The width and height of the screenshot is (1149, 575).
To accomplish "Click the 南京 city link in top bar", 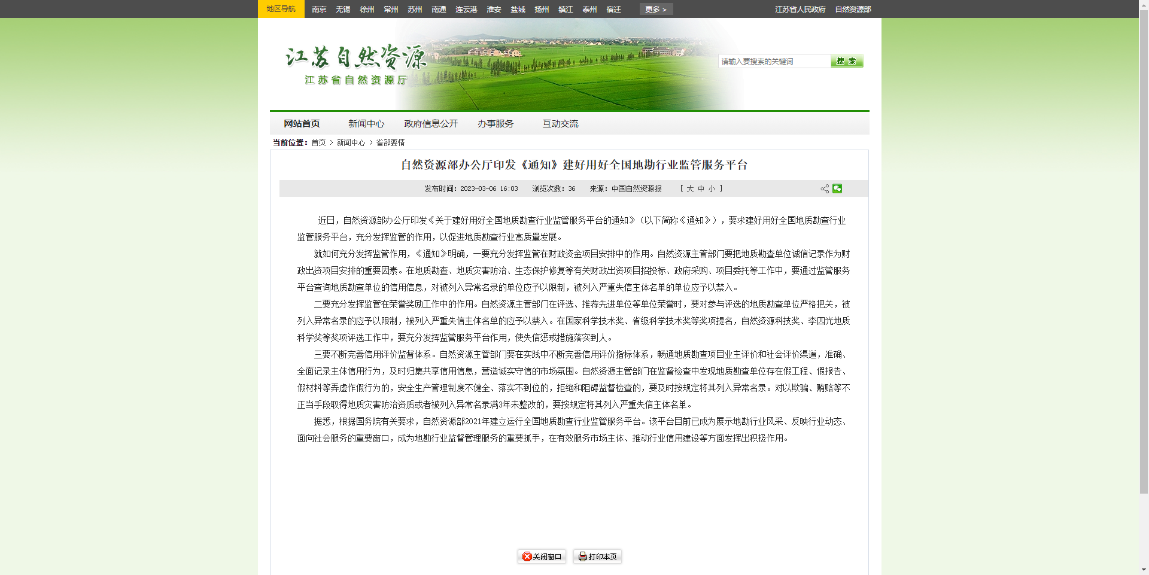I will (x=318, y=9).
